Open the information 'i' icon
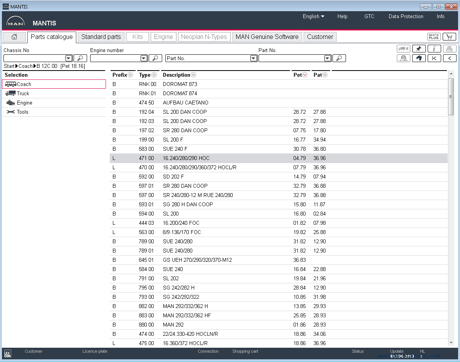 (434, 49)
